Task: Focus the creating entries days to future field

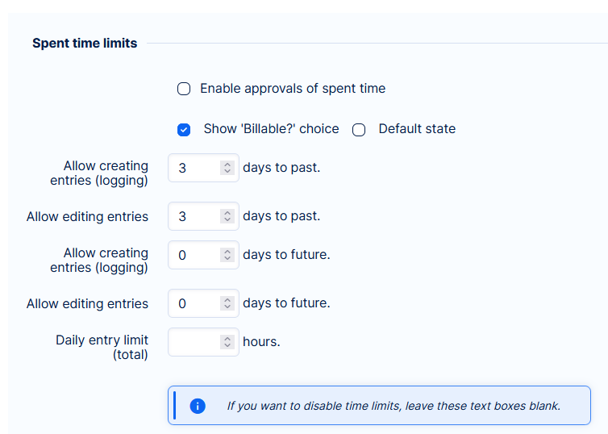Action: click(x=195, y=255)
